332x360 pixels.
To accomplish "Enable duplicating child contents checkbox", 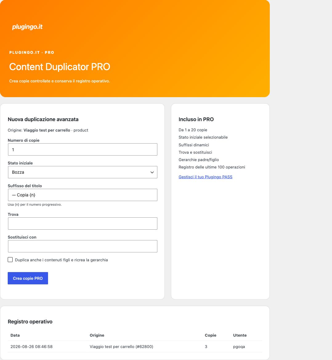I will (10, 260).
